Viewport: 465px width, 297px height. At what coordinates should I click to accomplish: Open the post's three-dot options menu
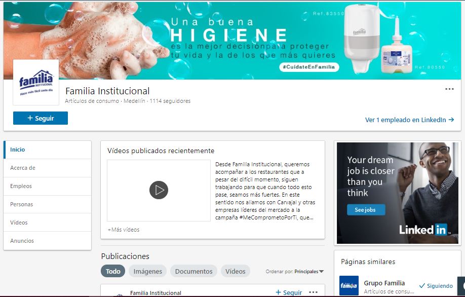point(313,292)
